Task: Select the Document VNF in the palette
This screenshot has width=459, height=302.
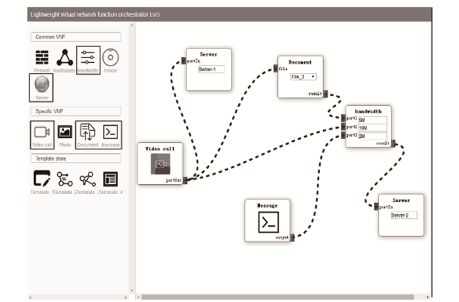Action: [x=87, y=133]
